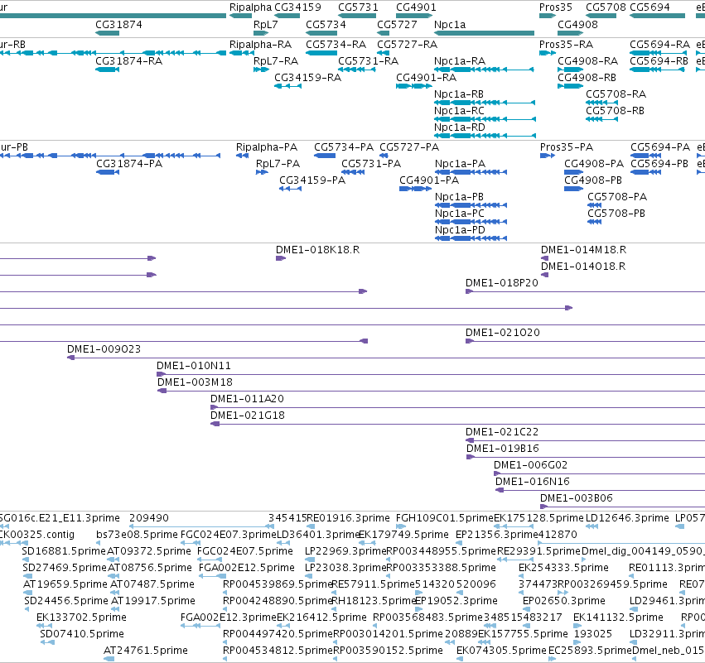705x663 pixels.
Task: Click the DME1-018K18.R clone label
Action: click(x=317, y=249)
